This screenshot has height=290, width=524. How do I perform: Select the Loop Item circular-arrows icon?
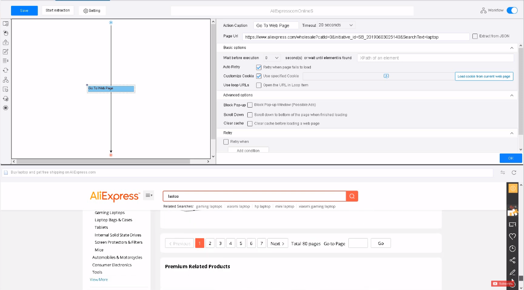click(x=6, y=70)
